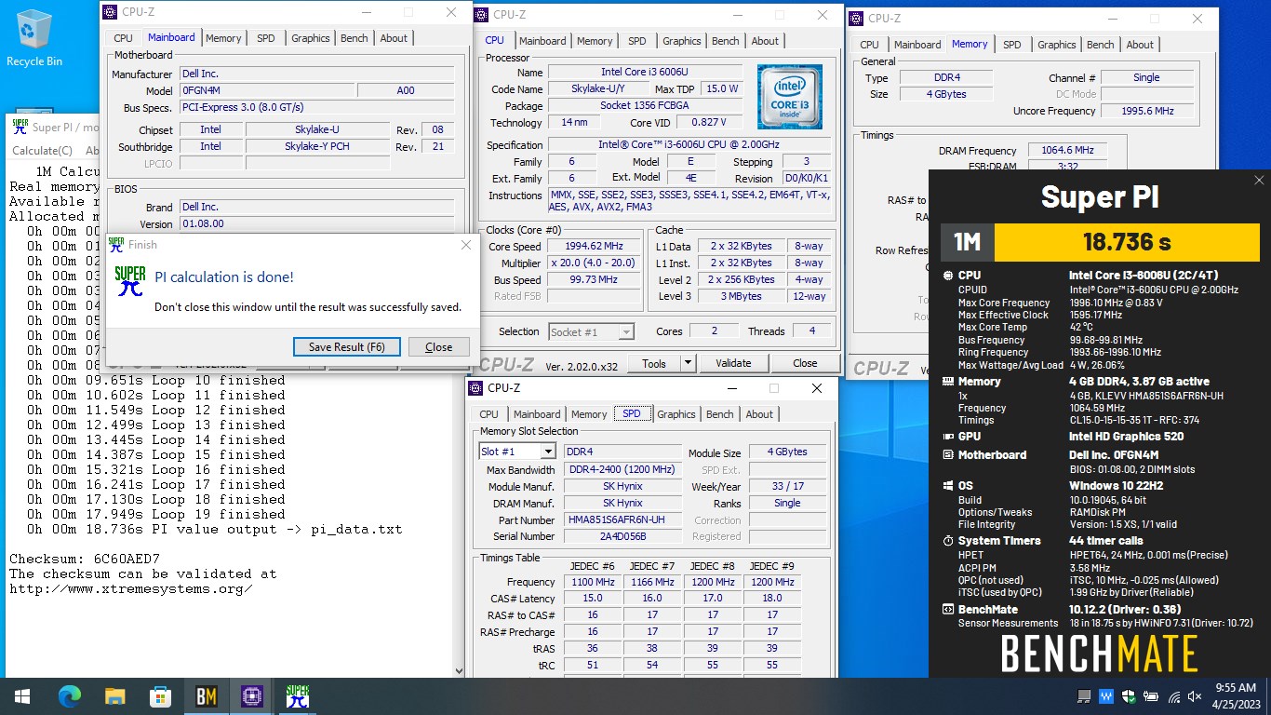Select Mainboard tab in center CPU-Z processor window

[x=542, y=41]
